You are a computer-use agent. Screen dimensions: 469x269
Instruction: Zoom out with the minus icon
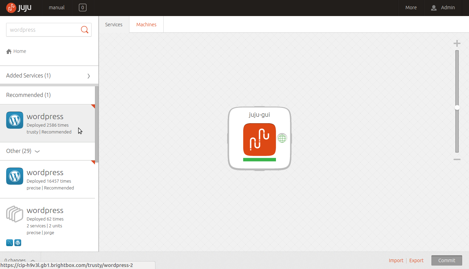pyautogui.click(x=457, y=159)
